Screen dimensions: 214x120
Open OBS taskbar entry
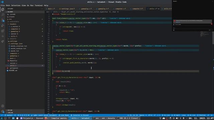click(x=128, y=118)
